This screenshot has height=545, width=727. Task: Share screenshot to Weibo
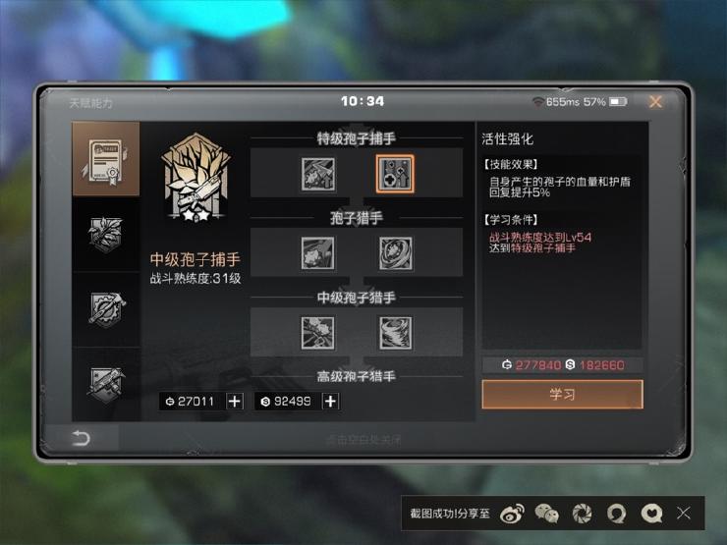click(x=512, y=514)
